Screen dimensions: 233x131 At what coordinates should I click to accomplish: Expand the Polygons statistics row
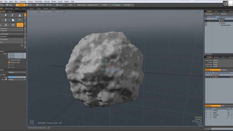[211, 115]
